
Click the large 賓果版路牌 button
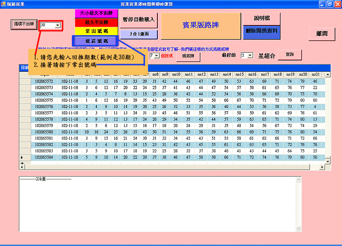[x=201, y=25]
